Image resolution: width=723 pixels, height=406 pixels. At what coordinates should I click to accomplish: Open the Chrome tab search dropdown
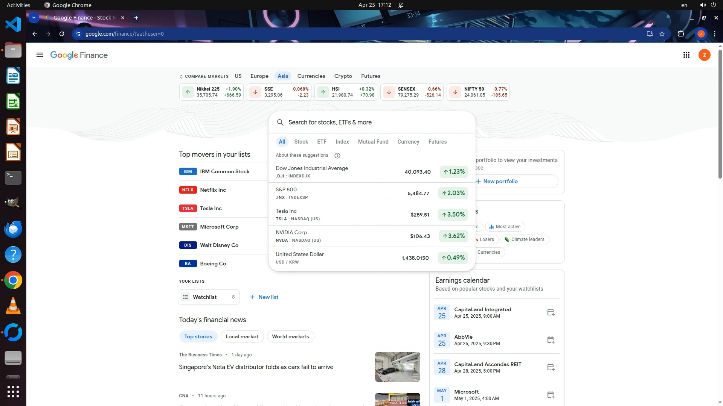tap(34, 18)
